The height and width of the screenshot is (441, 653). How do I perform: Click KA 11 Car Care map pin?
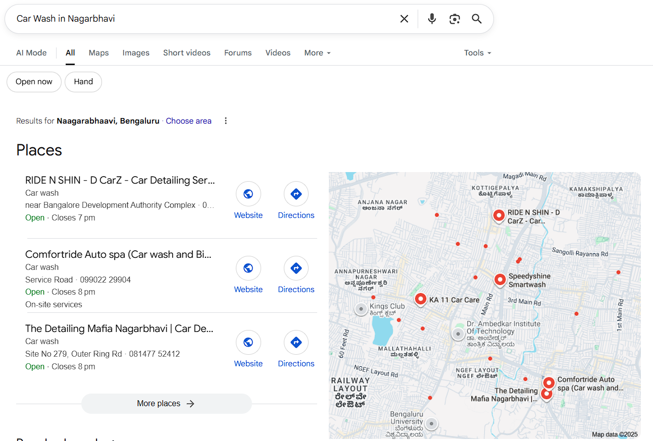coord(420,299)
